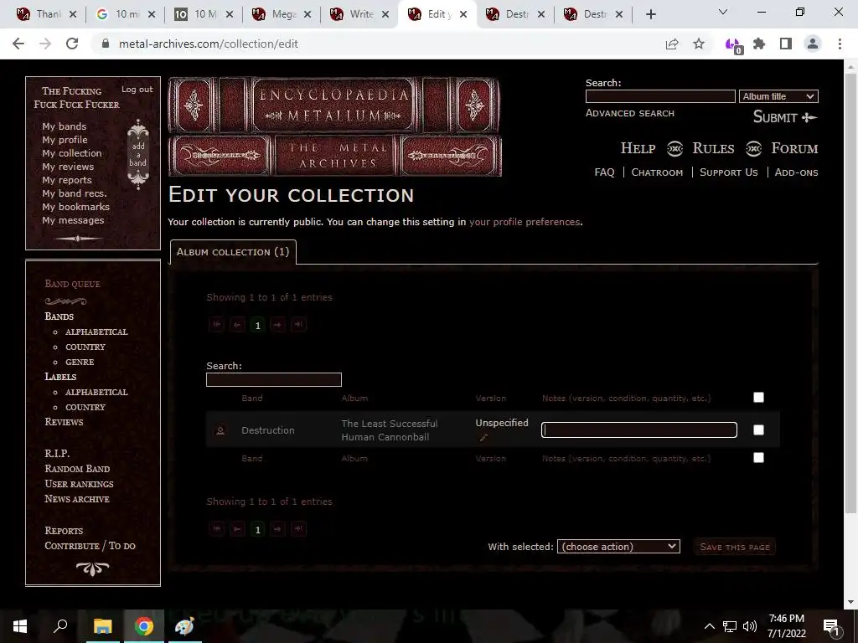The image size is (858, 643).
Task: Click the Log out link
Action: pos(137,90)
